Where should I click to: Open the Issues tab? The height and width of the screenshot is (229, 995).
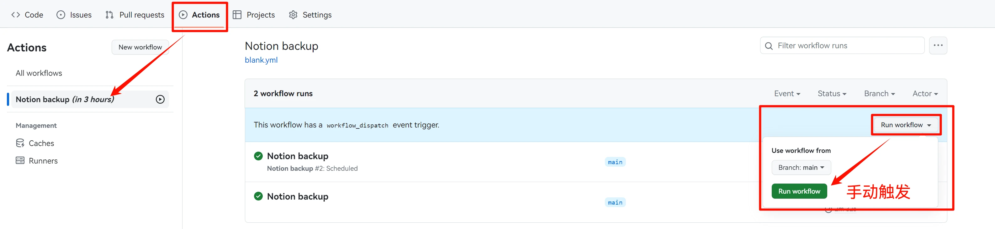(x=74, y=15)
